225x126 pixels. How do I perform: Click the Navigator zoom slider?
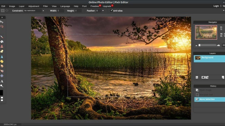[x=207, y=45]
